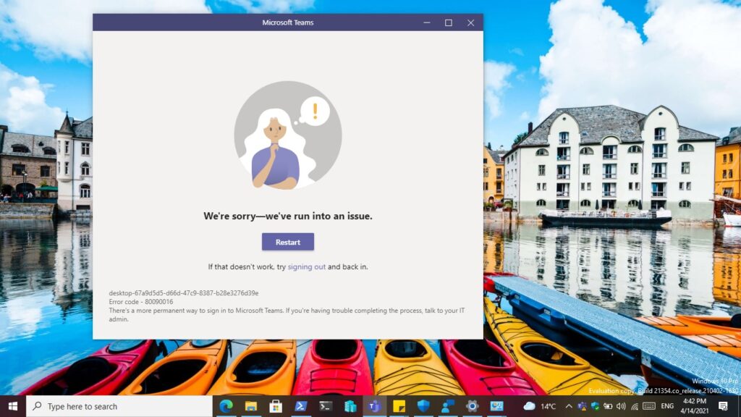Open the Command Prompt taskbar icon

[x=326, y=406]
